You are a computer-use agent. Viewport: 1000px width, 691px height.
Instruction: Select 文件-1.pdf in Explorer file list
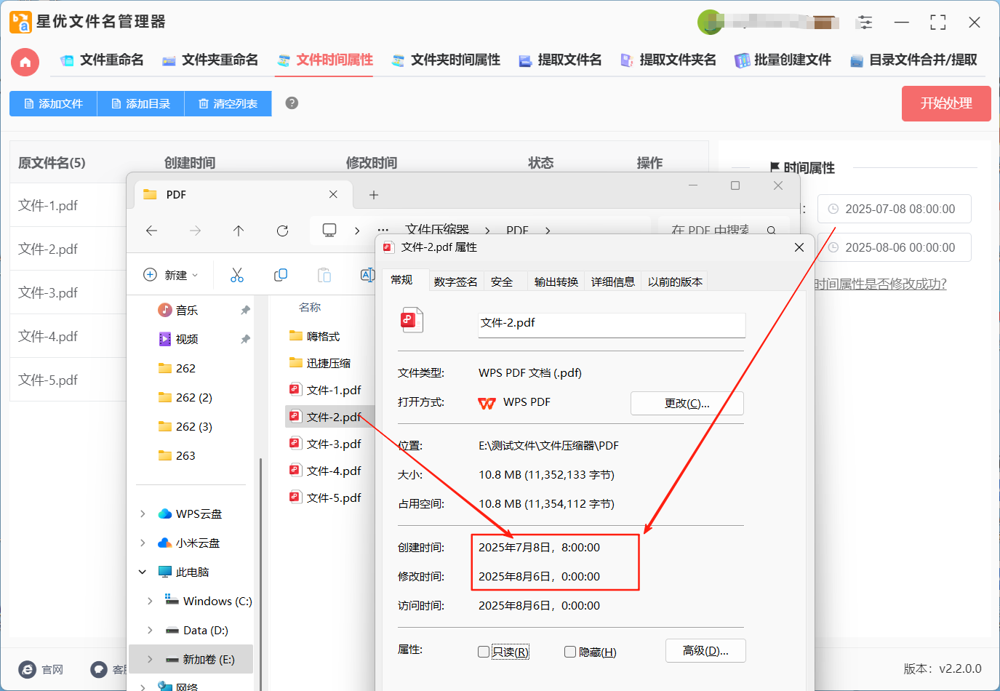pos(326,390)
